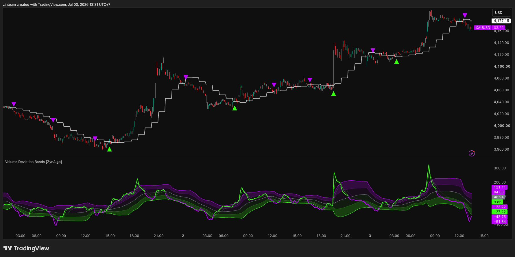Click the -43.75 purple indicator value tag
Screen dimensions: 515x257
point(499,217)
